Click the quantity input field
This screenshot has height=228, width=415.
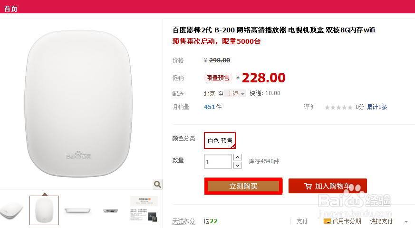[218, 161]
